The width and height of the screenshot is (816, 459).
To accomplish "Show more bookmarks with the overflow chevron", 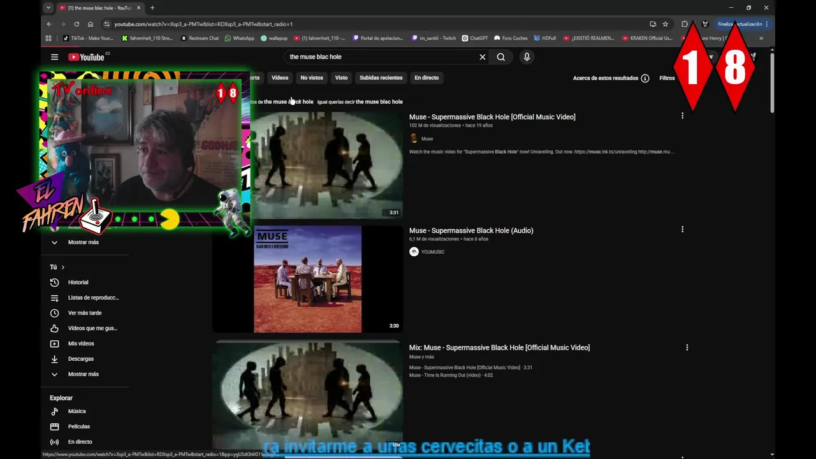I will click(761, 38).
